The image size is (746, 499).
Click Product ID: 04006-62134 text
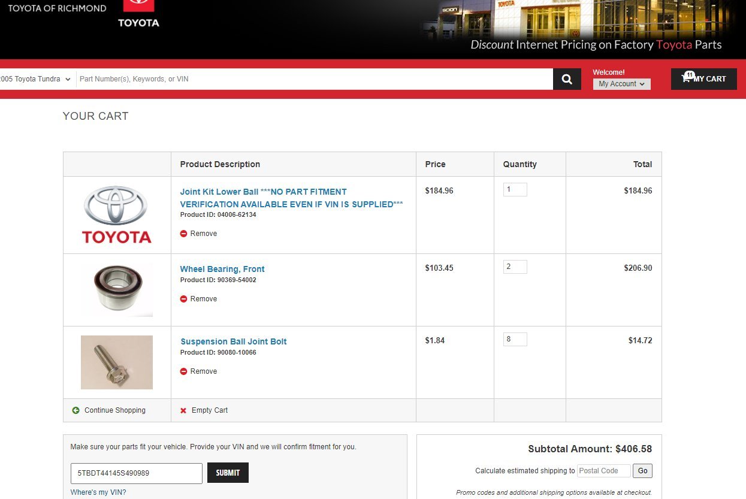pos(218,214)
